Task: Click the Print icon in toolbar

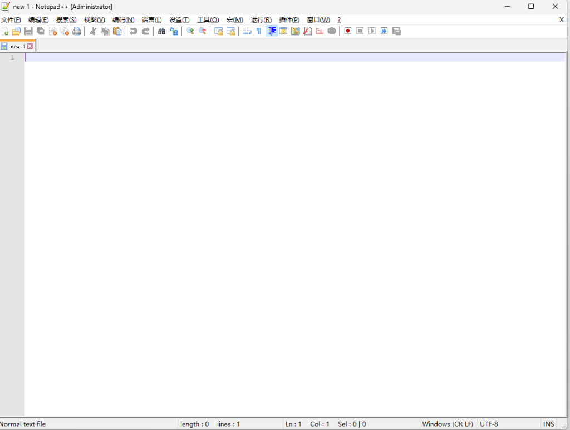Action: pyautogui.click(x=77, y=31)
